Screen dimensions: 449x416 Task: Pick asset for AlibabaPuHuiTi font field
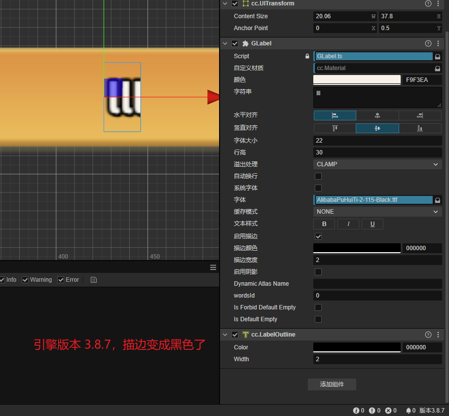(x=438, y=200)
